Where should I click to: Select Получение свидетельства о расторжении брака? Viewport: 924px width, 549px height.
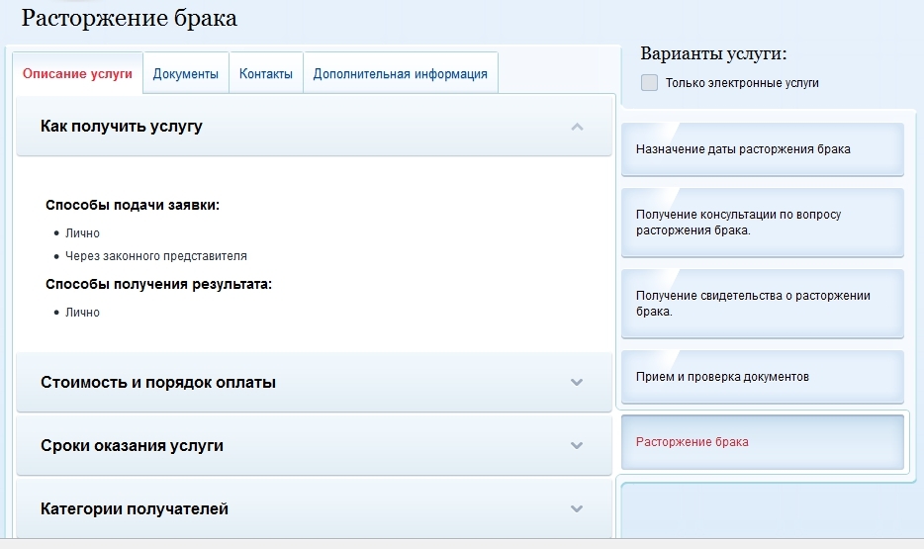pyautogui.click(x=763, y=304)
